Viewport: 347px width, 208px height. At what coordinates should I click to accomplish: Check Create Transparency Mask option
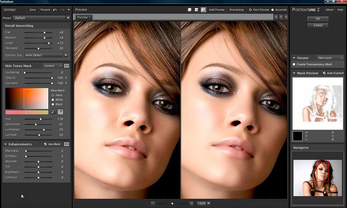point(294,64)
